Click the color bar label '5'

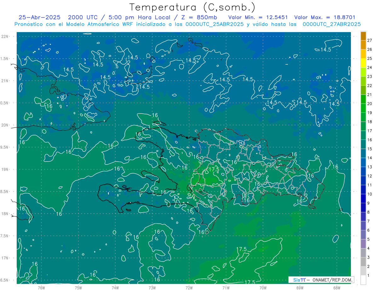(x=369, y=239)
